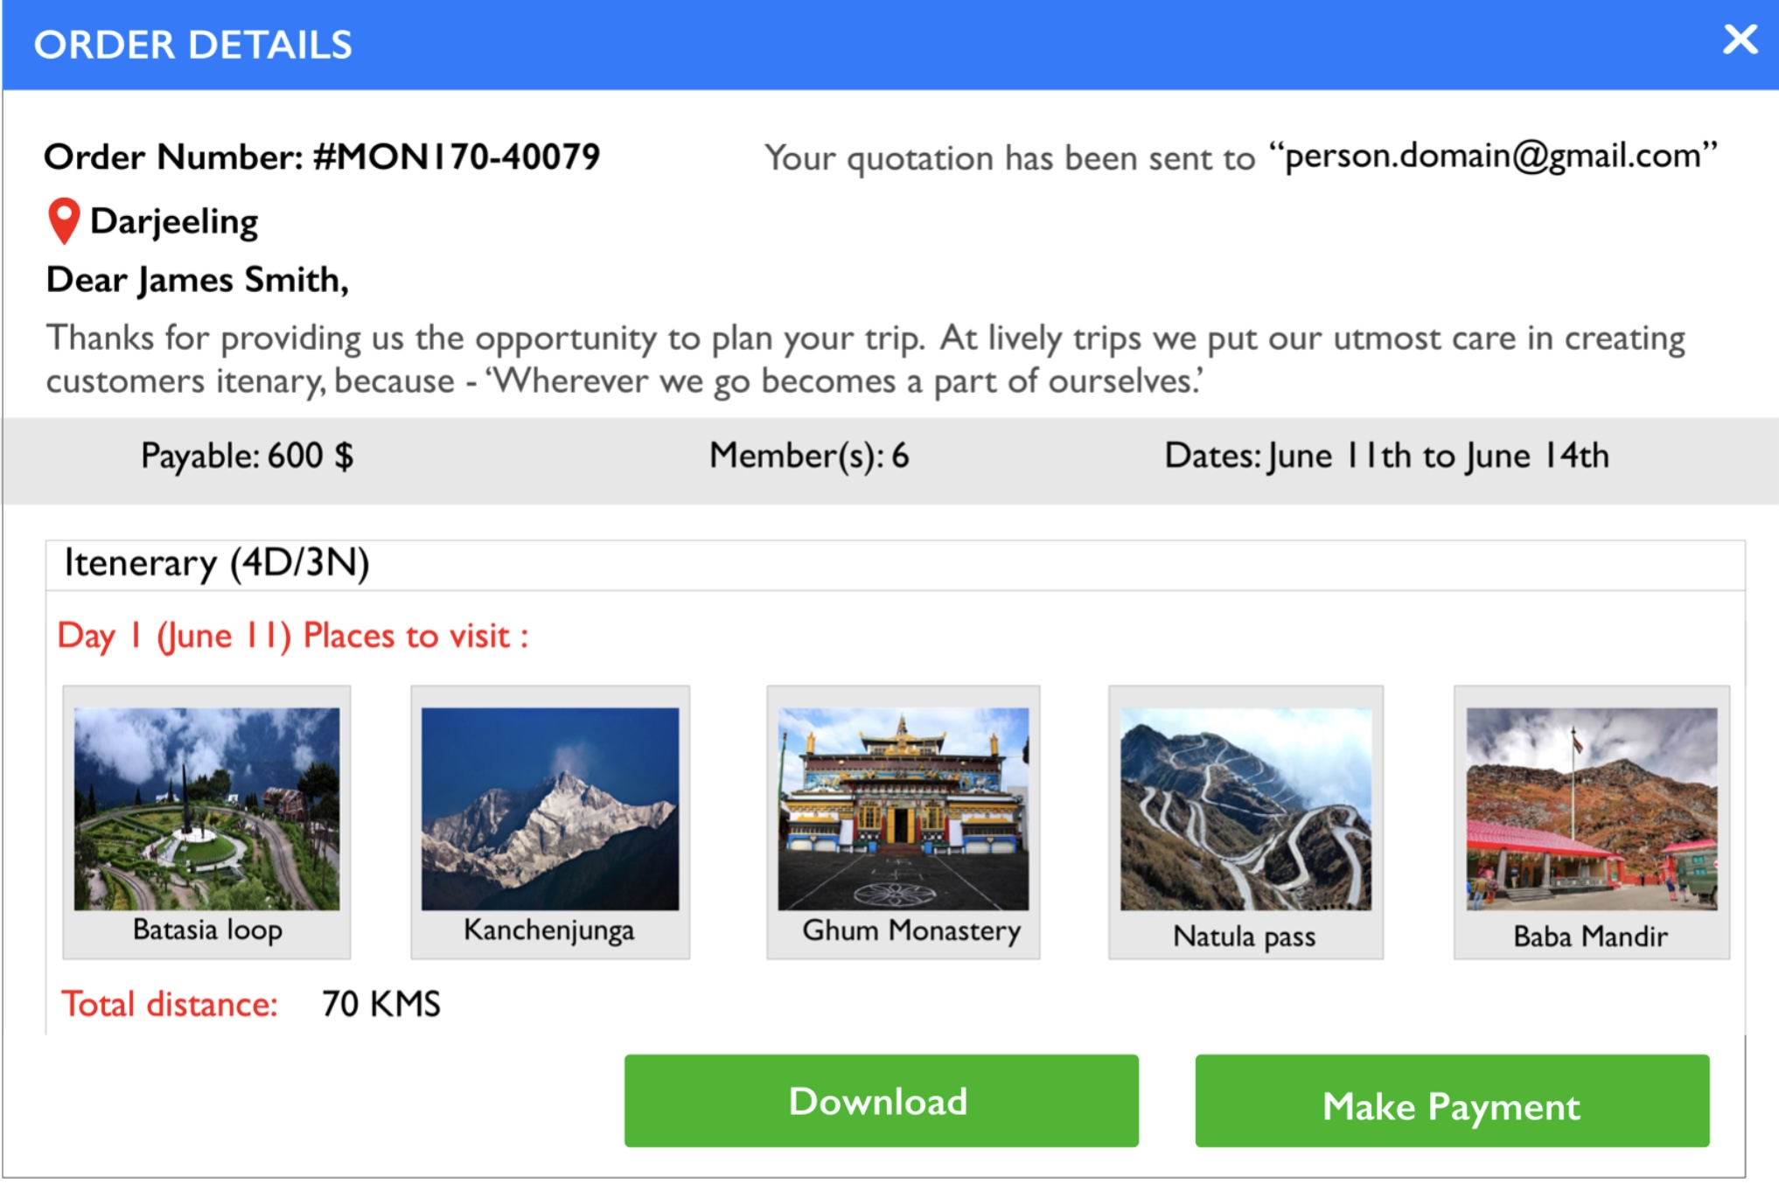Close the Order Details dialog
Viewport: 1779px width, 1184px height.
(1740, 39)
